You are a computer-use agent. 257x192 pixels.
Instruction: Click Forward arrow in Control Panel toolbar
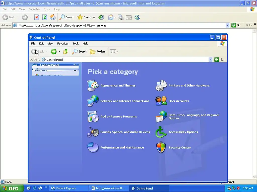click(x=54, y=51)
